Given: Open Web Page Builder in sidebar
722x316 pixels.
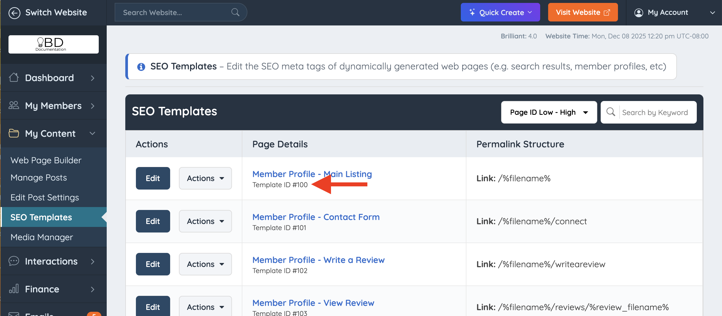Looking at the screenshot, I should (x=46, y=160).
